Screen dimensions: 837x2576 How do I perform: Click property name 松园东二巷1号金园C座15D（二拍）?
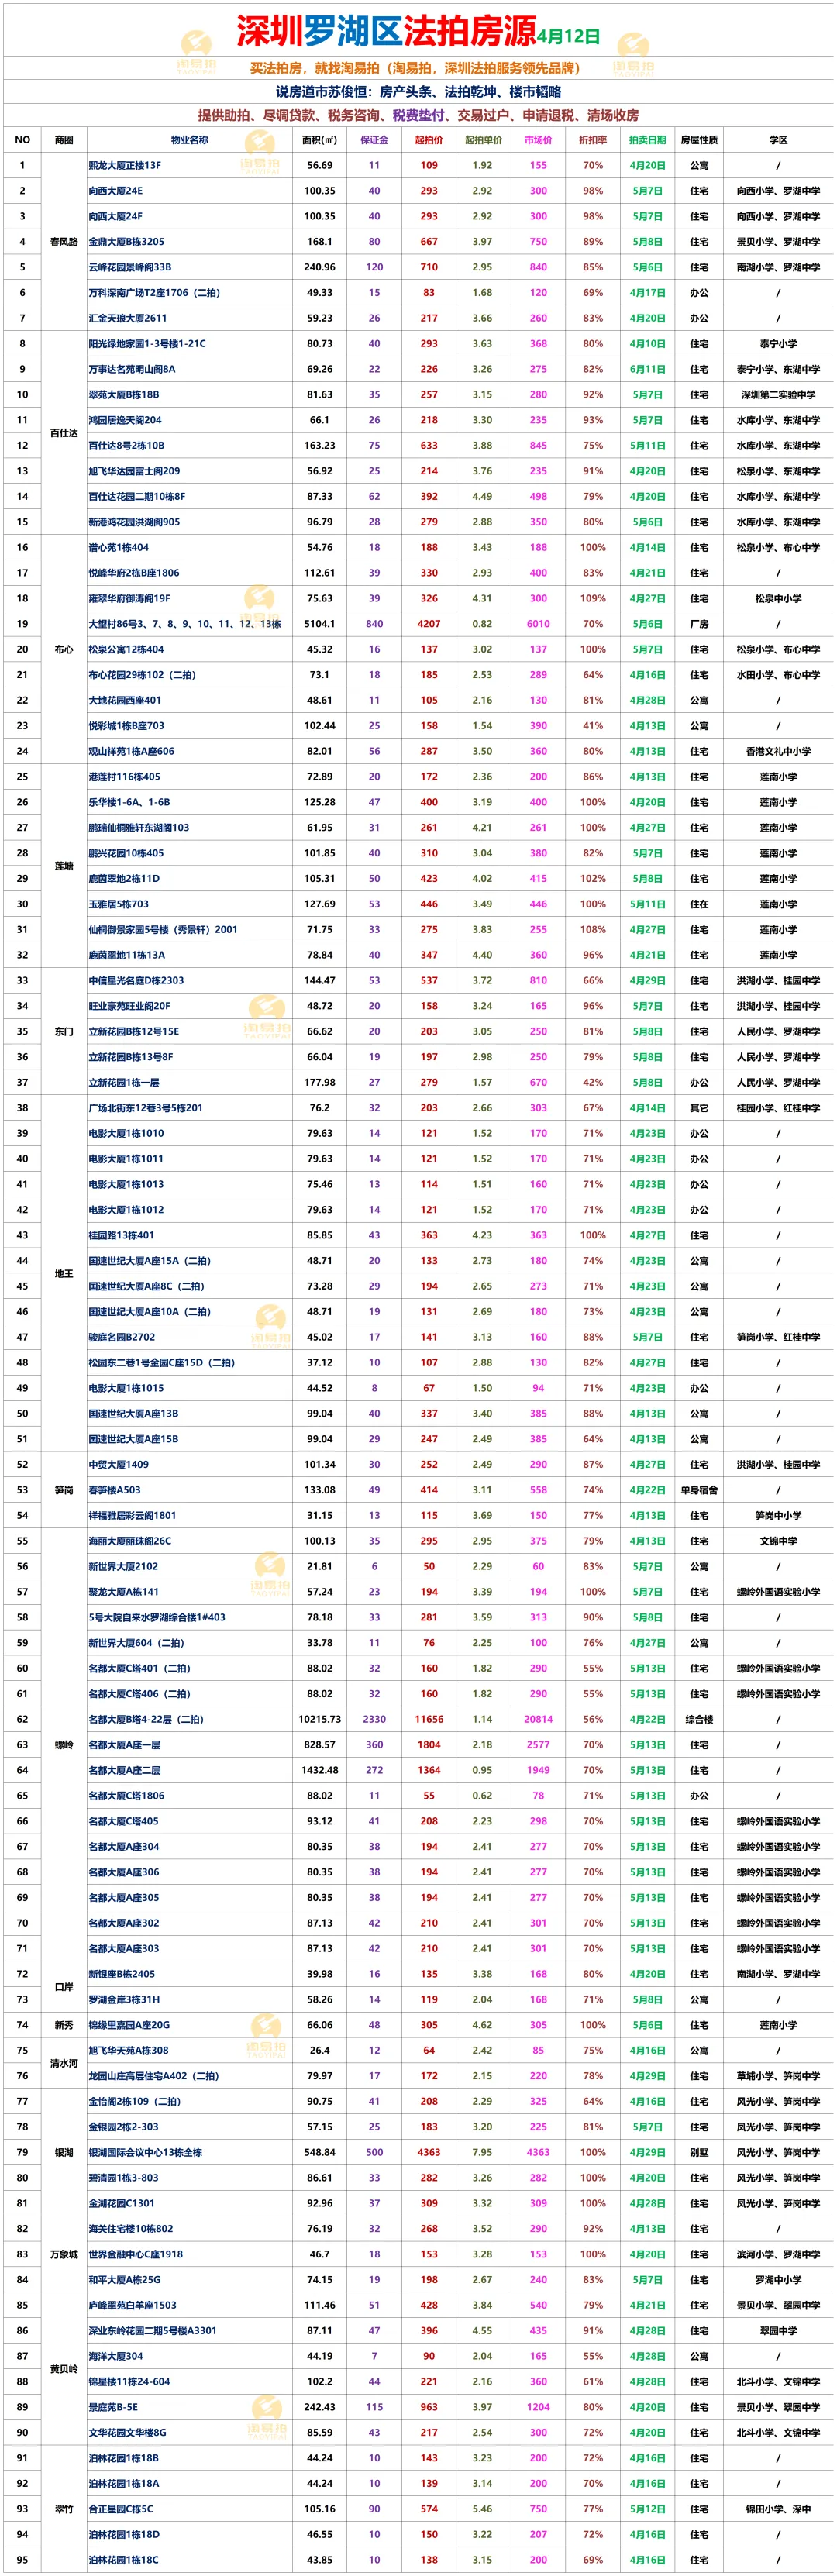(162, 1362)
